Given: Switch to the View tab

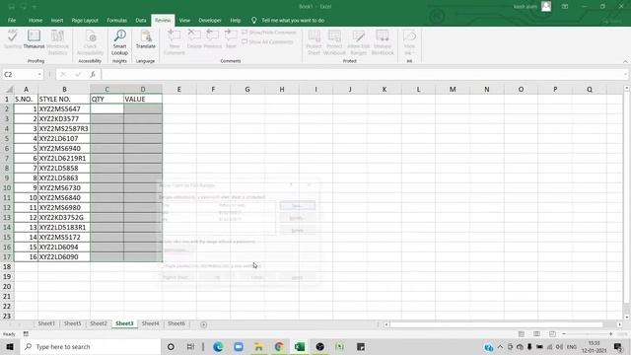Looking at the screenshot, I should [184, 20].
